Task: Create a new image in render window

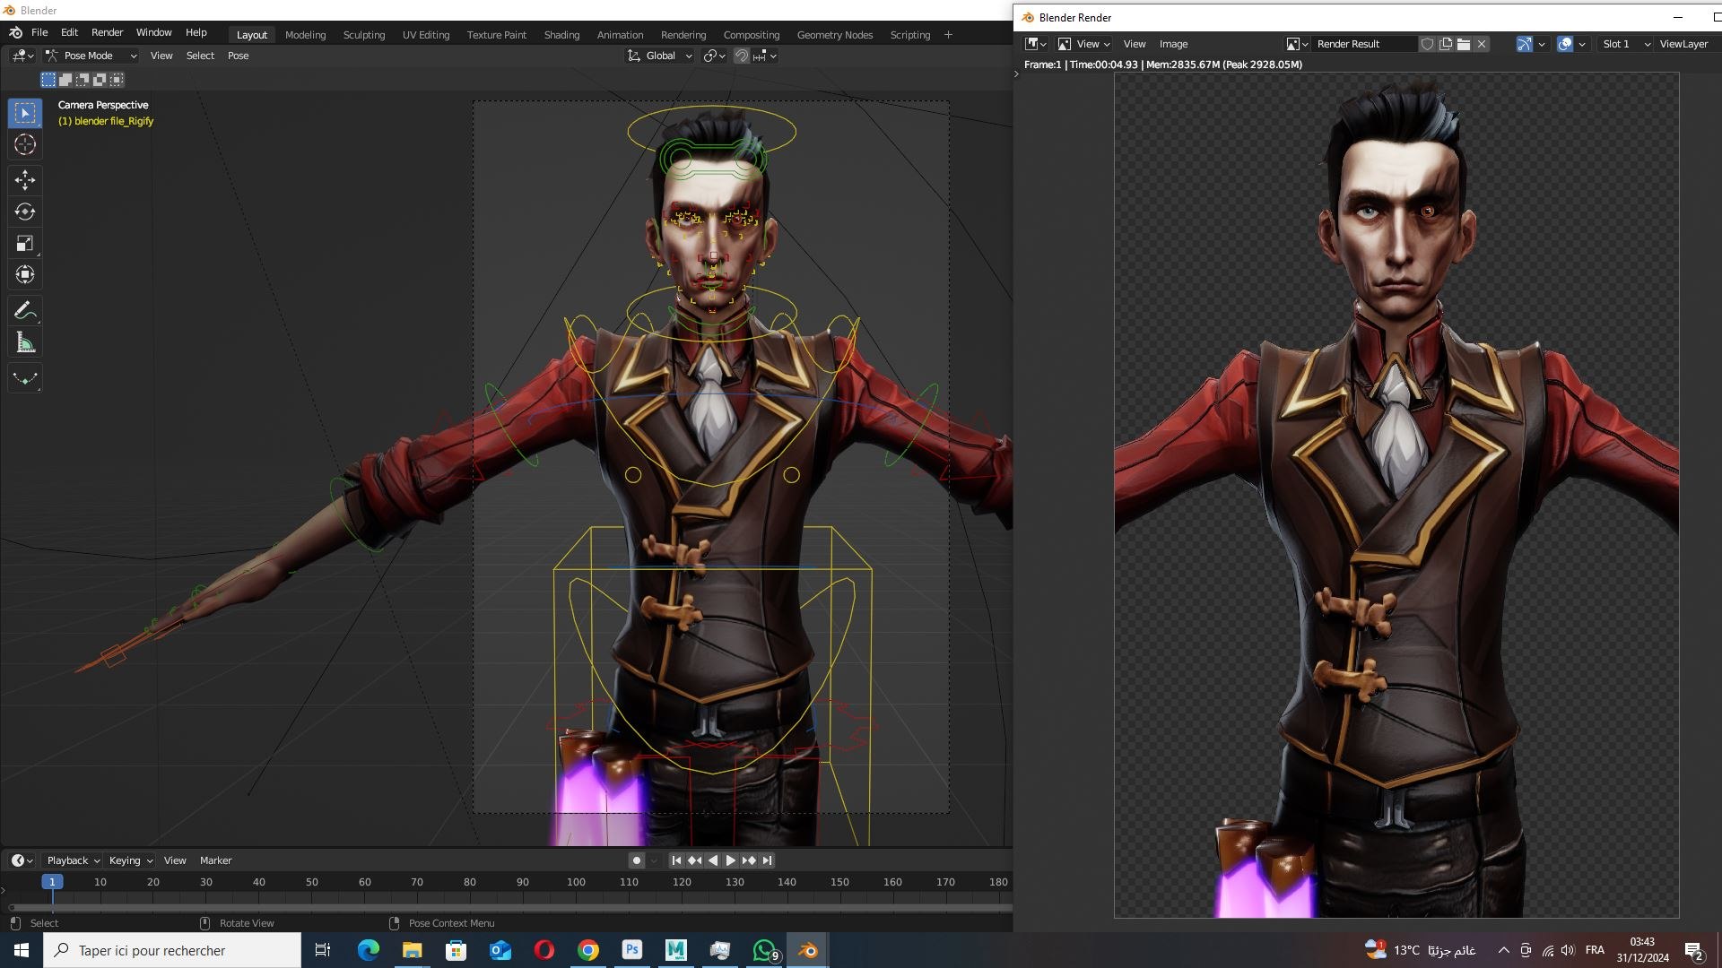Action: tap(1446, 44)
